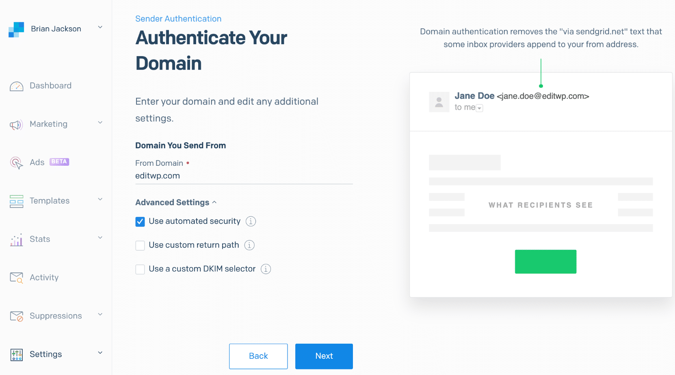The width and height of the screenshot is (675, 375).
Task: Open Stats via its bar chart icon
Action: 16,239
